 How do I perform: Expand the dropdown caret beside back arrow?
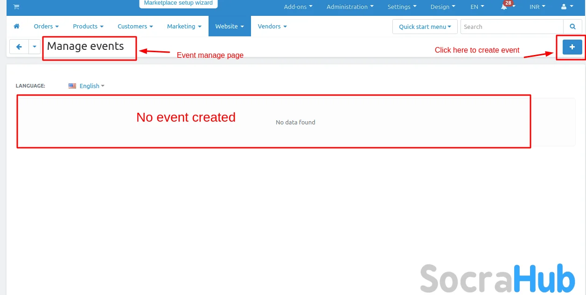(35, 47)
